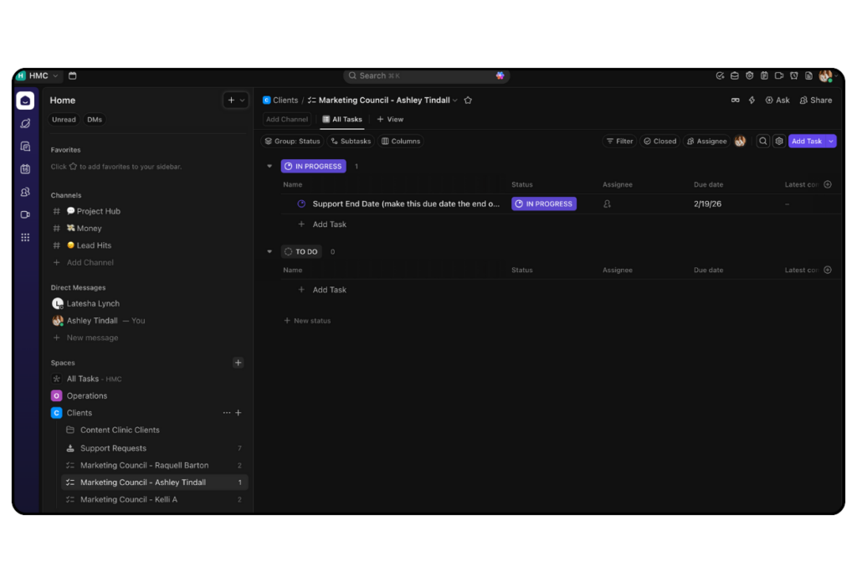Image resolution: width=857 pixels, height=583 pixels.
Task: Open the Calendar icon in left sidebar
Action: (25, 167)
